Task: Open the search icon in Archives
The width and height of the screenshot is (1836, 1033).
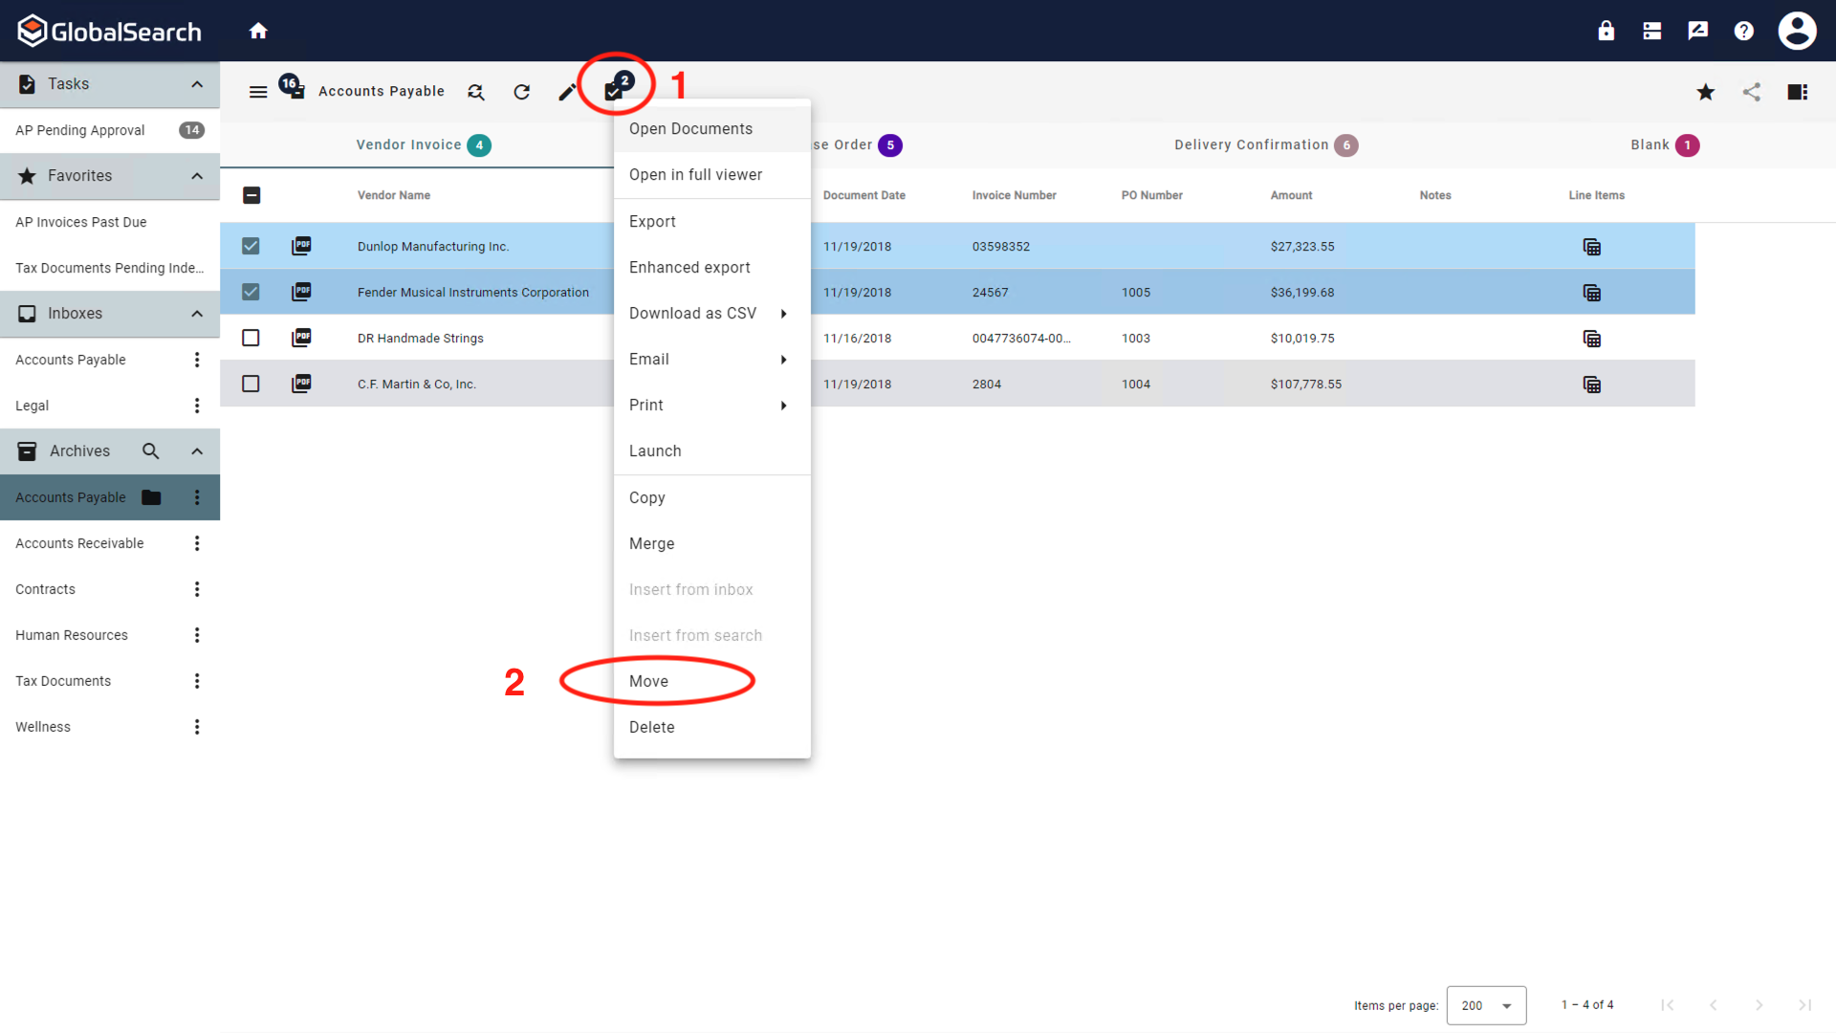Action: tap(150, 451)
